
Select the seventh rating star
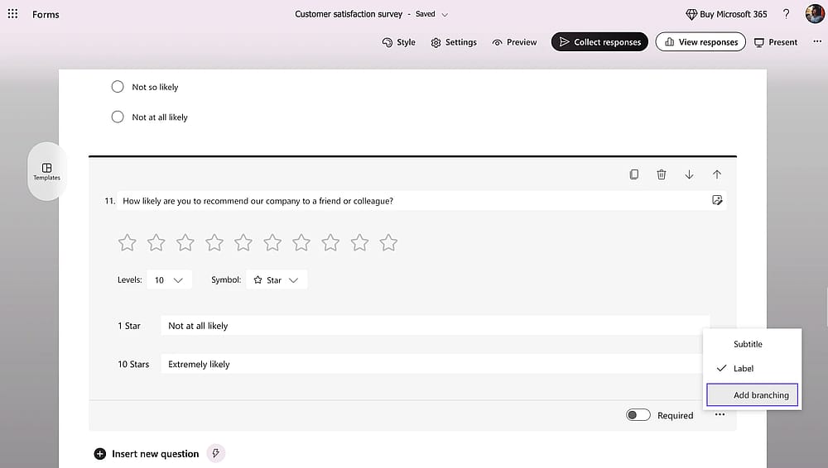click(x=301, y=243)
